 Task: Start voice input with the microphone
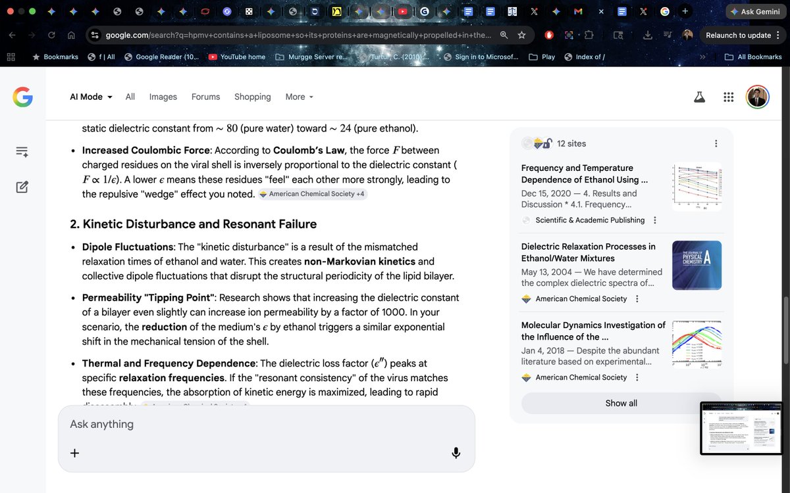(456, 453)
